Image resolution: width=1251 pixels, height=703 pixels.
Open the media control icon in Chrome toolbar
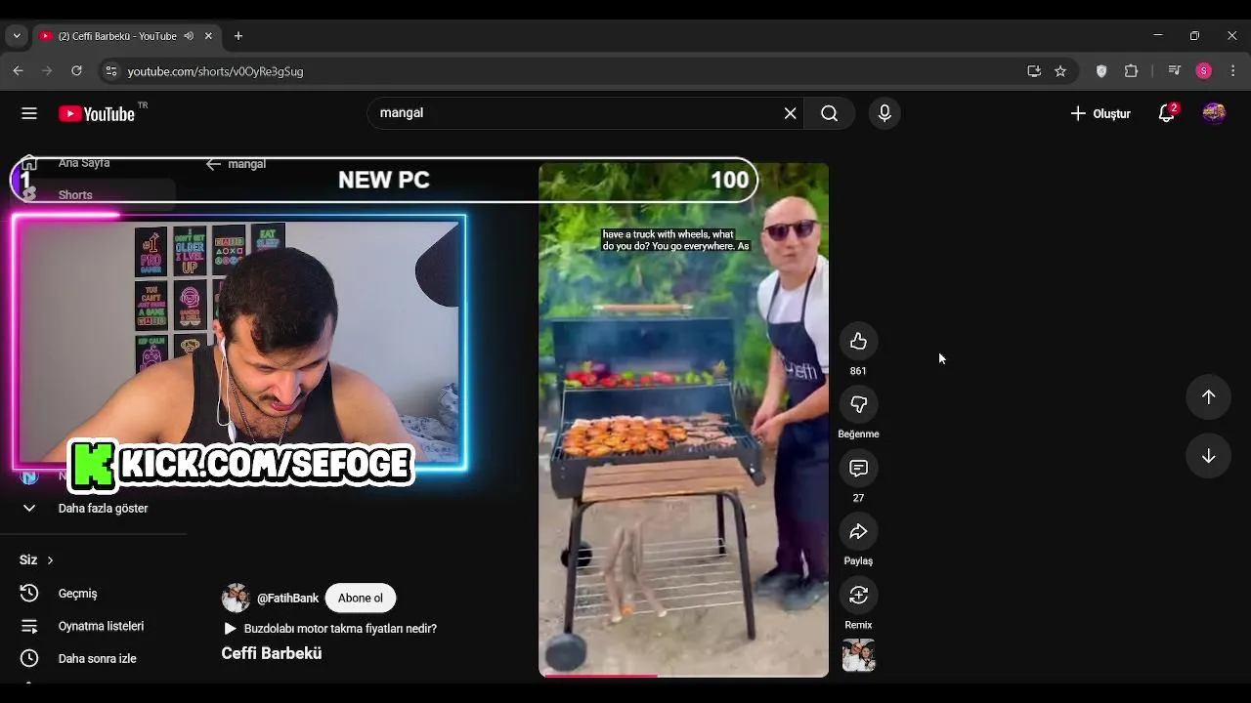(x=1175, y=71)
